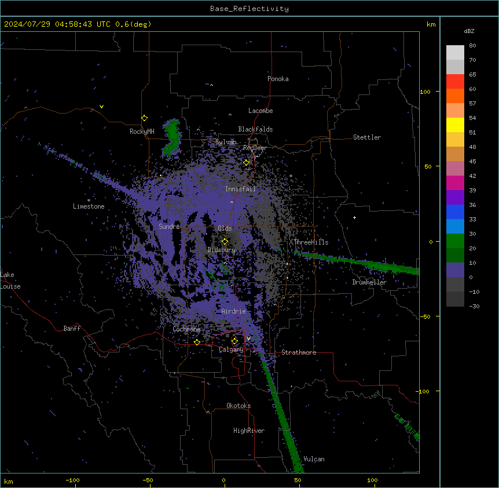Pick the violet 36-39 dBZ legend swatch

(x=455, y=198)
